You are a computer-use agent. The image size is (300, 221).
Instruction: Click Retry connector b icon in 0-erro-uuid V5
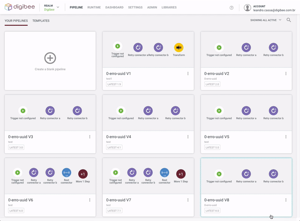click(x=273, y=110)
